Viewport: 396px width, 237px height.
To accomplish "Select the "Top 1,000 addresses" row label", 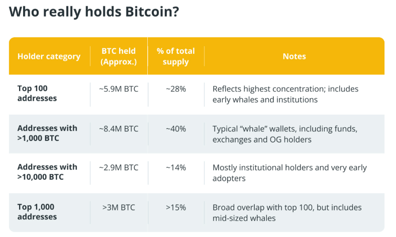I will click(x=37, y=212).
